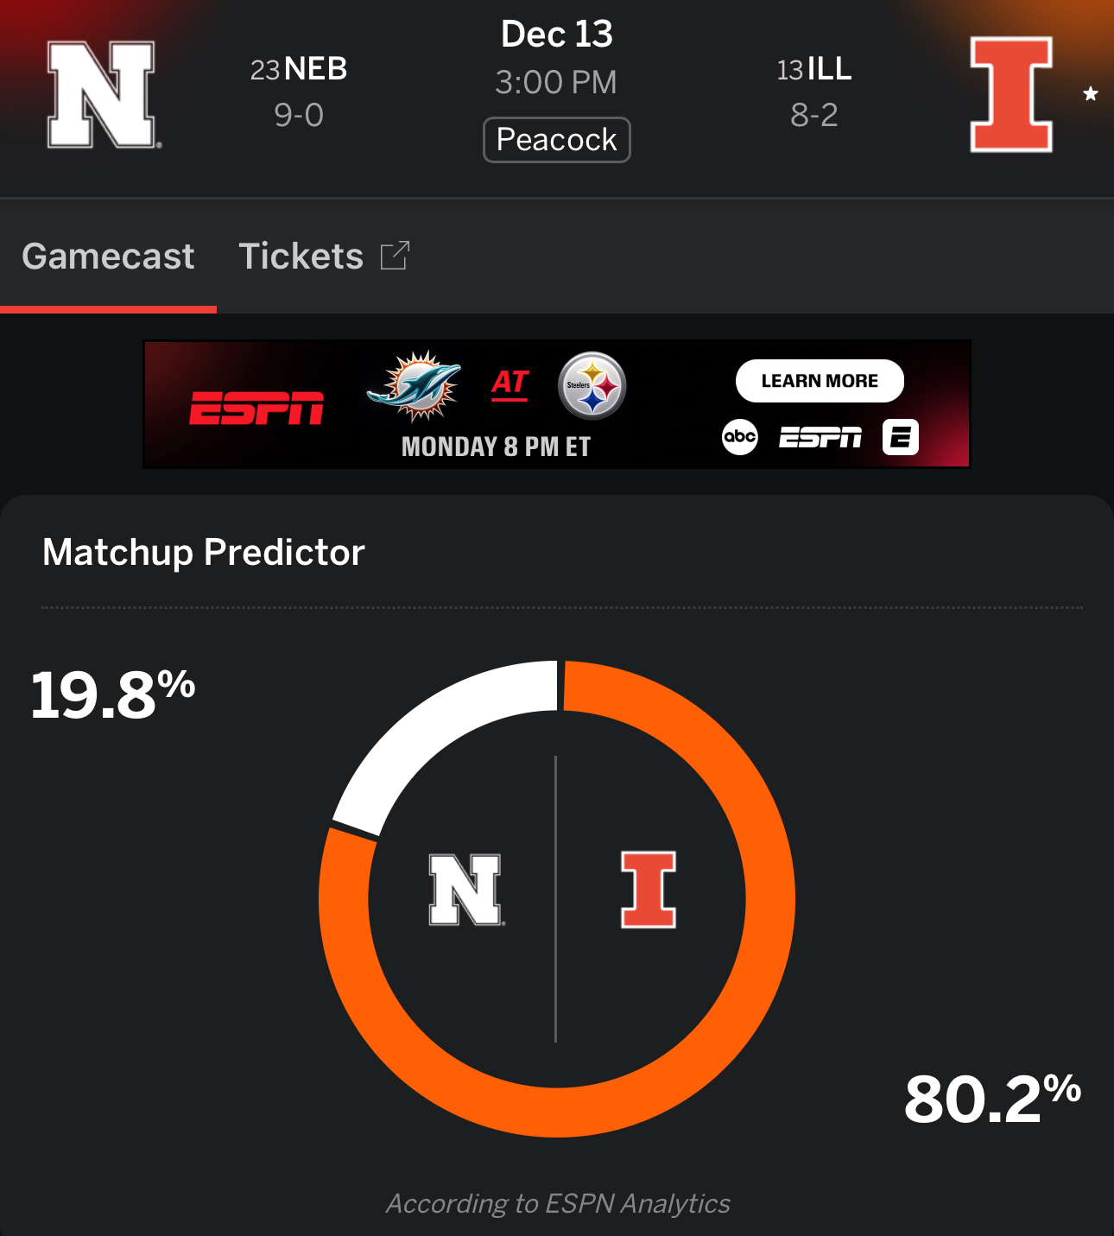This screenshot has width=1114, height=1236.
Task: Tap the Peacock broadcast badge
Action: 557,140
